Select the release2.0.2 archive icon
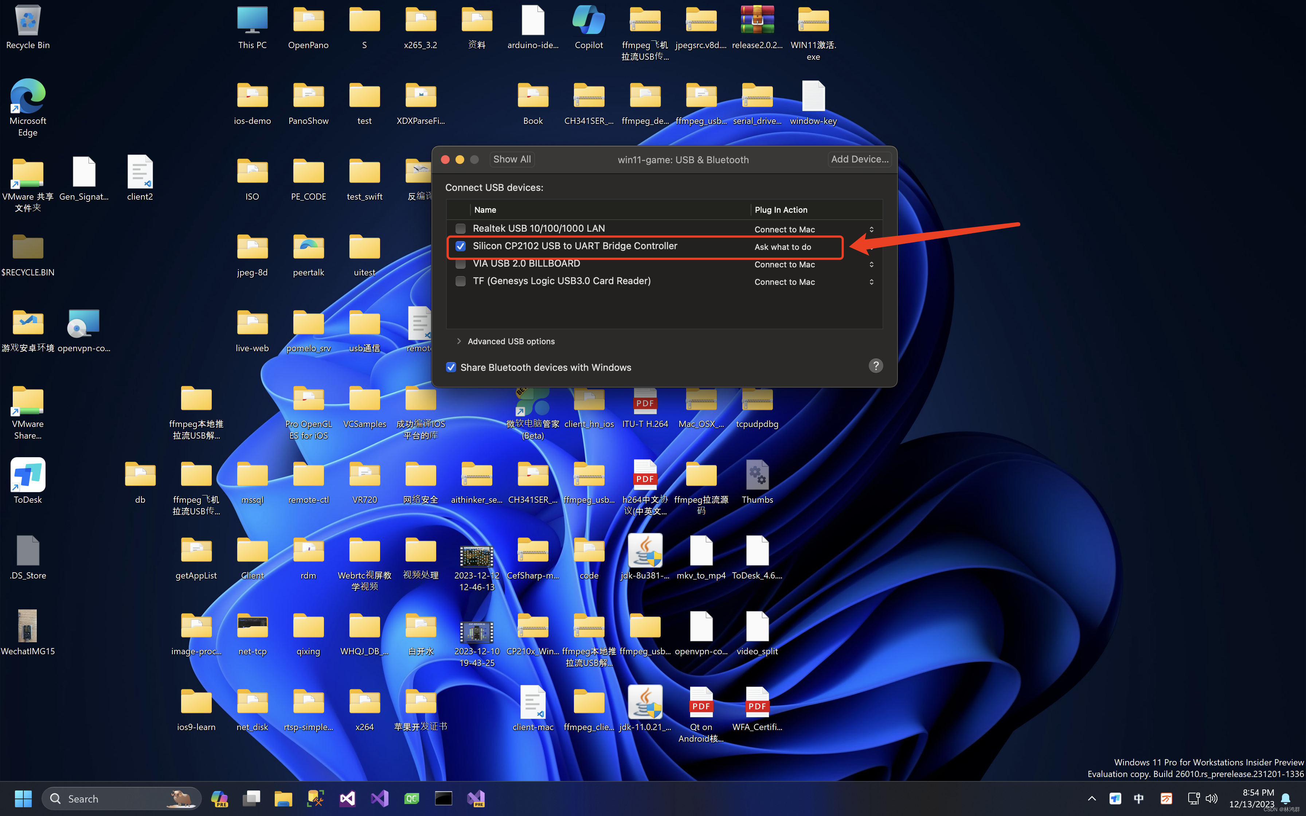Viewport: 1306px width, 816px height. tap(757, 27)
